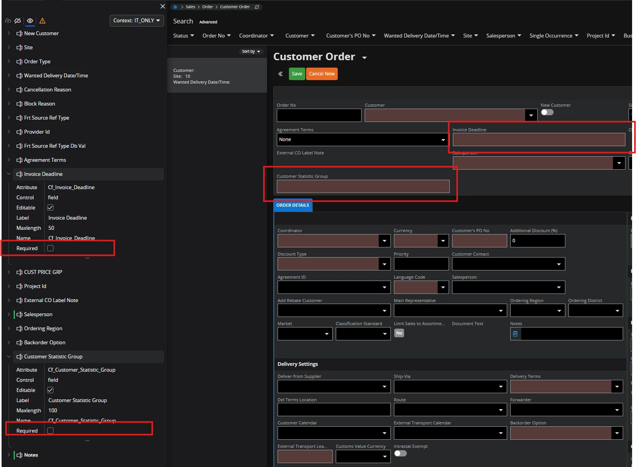Toggle the Intrastat Exempt switch

401,453
